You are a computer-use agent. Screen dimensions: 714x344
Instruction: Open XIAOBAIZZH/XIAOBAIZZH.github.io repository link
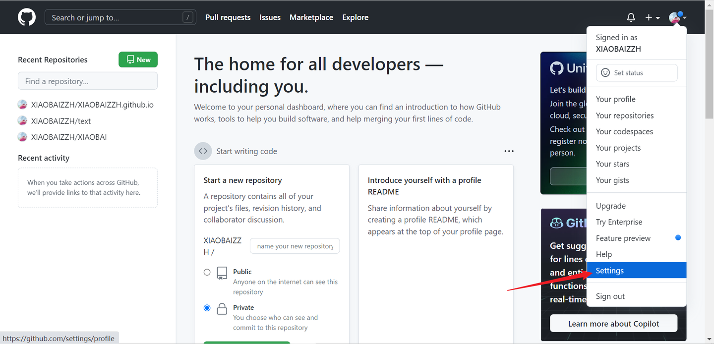click(92, 105)
